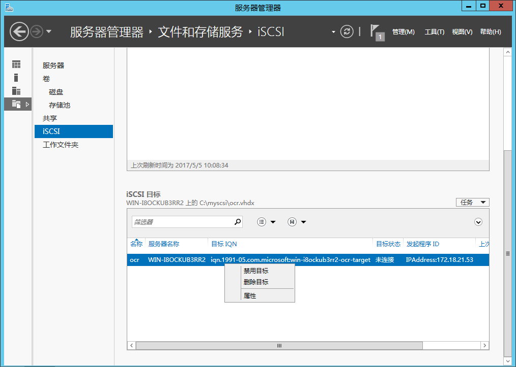The width and height of the screenshot is (516, 367).
Task: Select the Dashboard icon in sidebar
Action: pyautogui.click(x=16, y=64)
